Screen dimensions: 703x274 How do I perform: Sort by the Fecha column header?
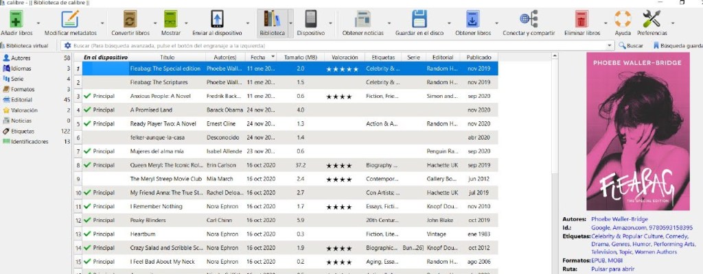coord(258,58)
